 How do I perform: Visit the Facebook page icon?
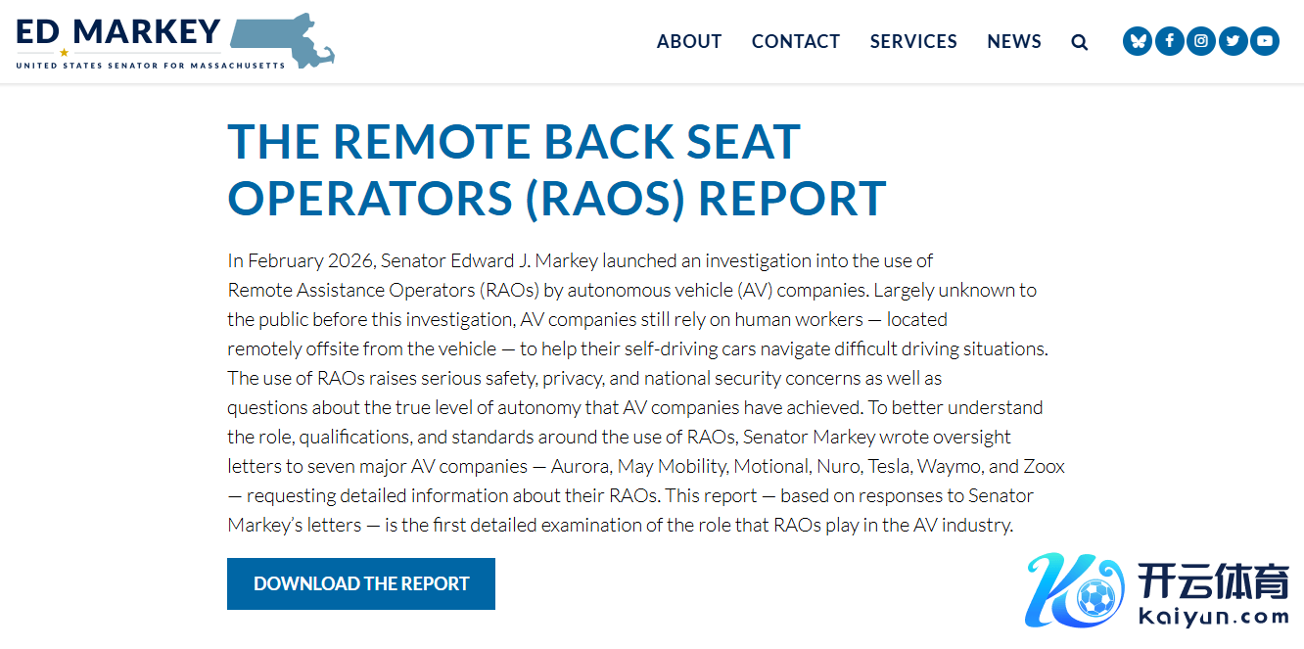(x=1169, y=41)
